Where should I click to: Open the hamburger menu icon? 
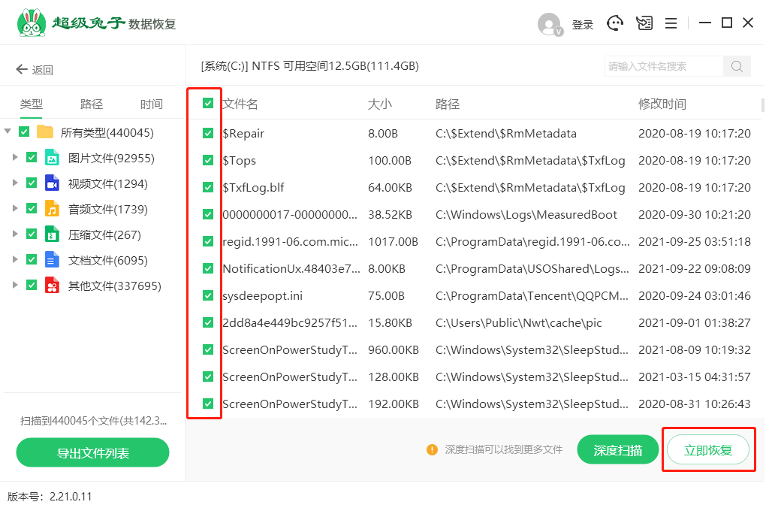pos(671,23)
